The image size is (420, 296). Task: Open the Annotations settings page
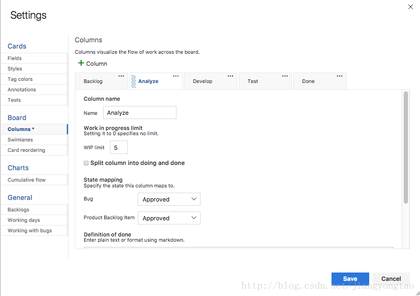tap(34, 89)
